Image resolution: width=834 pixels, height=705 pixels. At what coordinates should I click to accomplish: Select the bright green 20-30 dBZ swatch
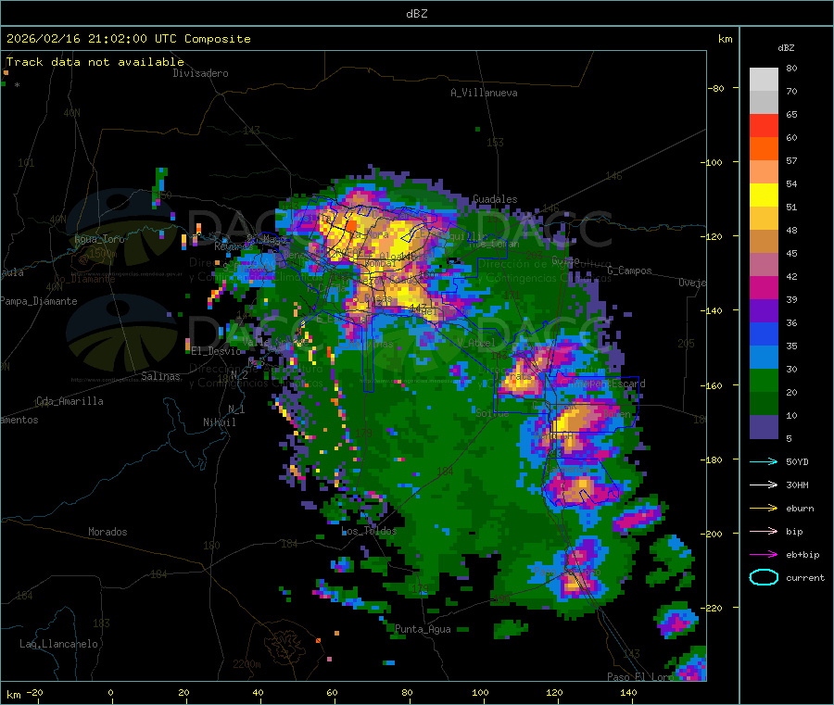[764, 381]
